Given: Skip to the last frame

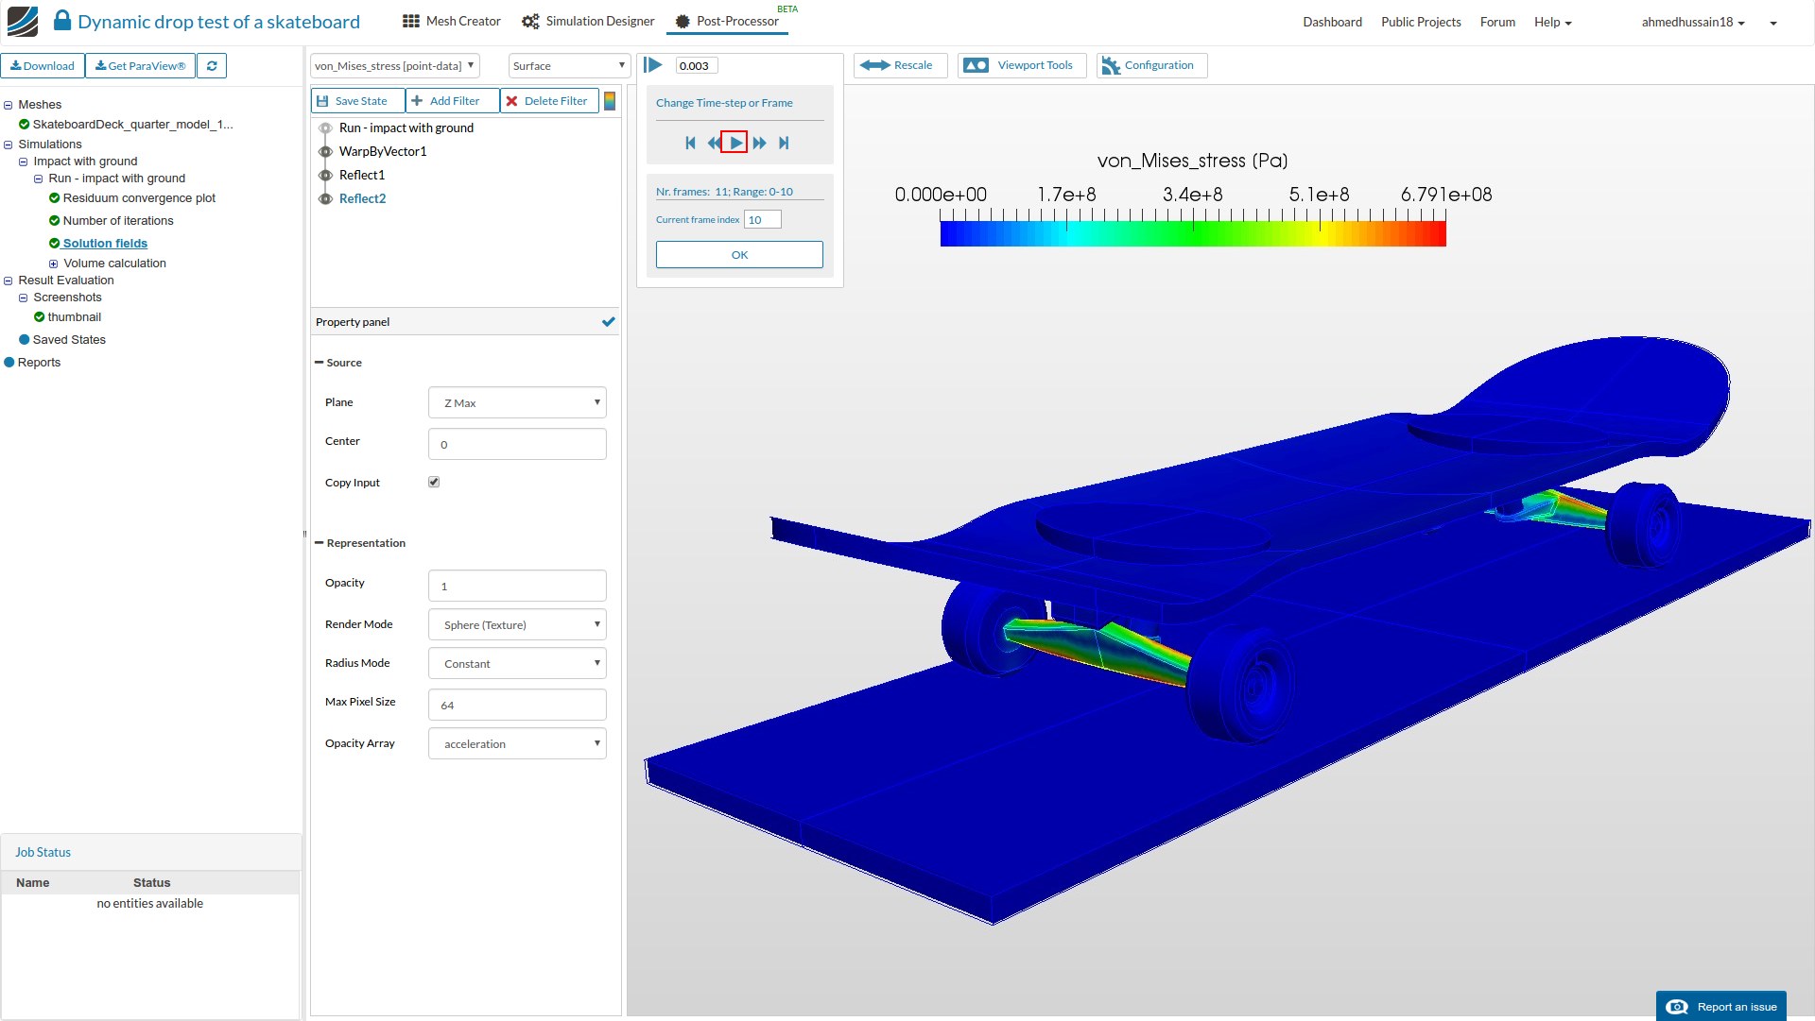Looking at the screenshot, I should click(784, 143).
